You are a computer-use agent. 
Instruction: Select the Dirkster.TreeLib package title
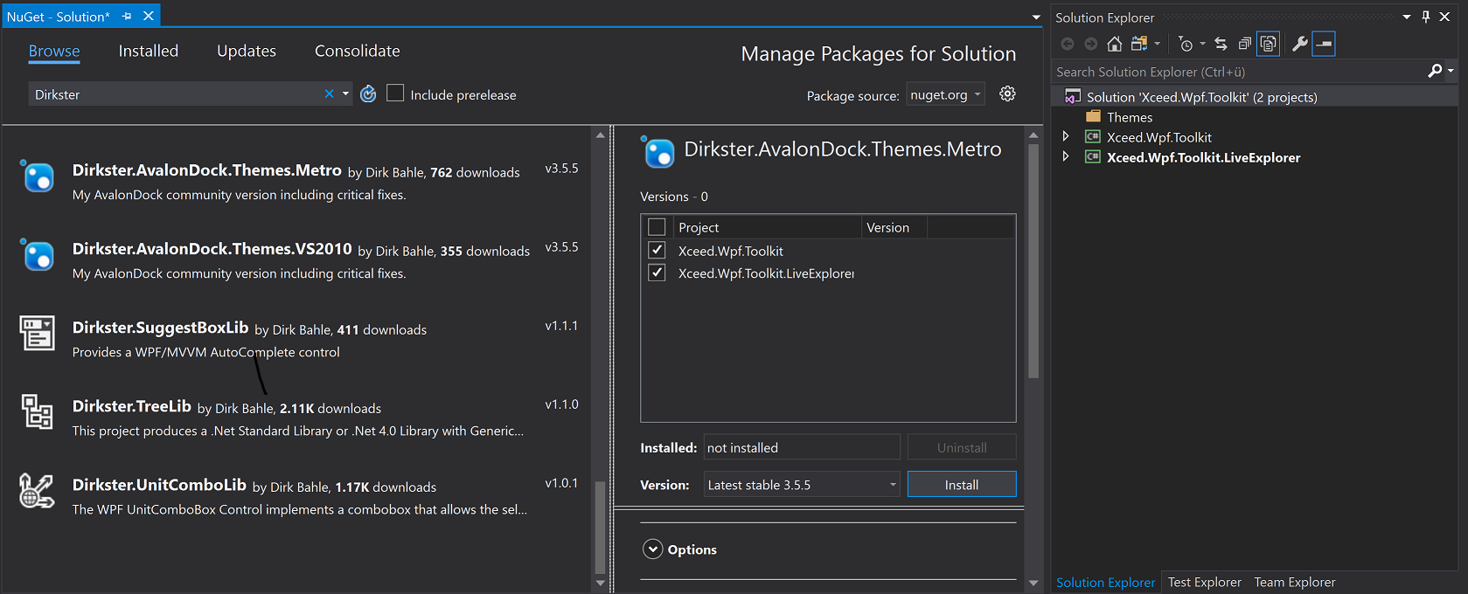click(x=132, y=406)
